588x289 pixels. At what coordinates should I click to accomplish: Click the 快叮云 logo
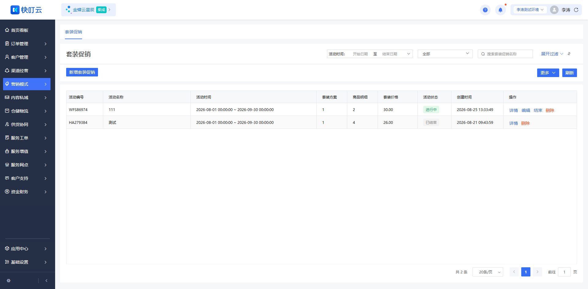(26, 10)
